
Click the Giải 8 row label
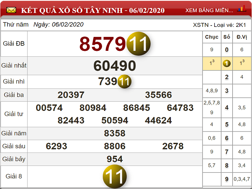pyautogui.click(x=14, y=176)
